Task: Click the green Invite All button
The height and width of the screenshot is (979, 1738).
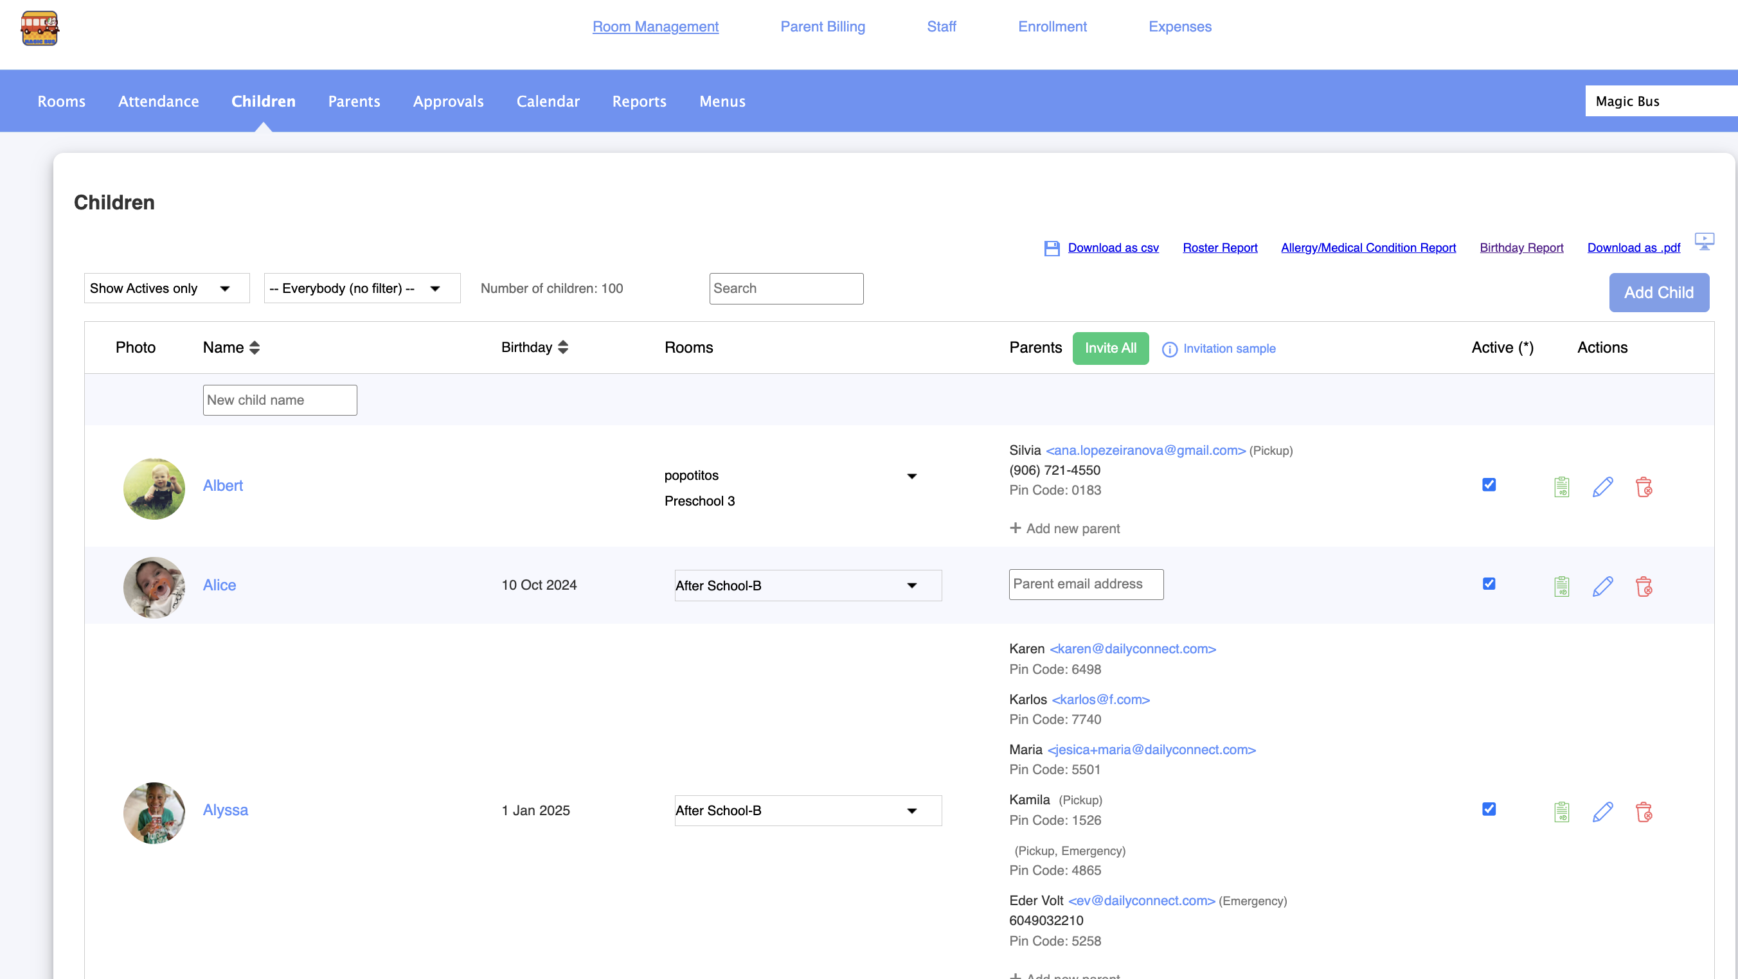Action: click(1110, 348)
